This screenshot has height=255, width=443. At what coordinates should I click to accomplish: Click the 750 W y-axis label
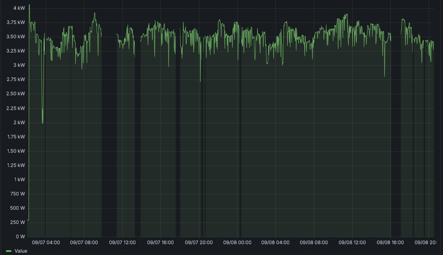click(17, 194)
